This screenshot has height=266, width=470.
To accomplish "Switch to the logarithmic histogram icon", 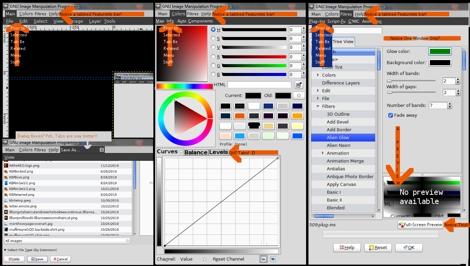I will tap(273, 259).
